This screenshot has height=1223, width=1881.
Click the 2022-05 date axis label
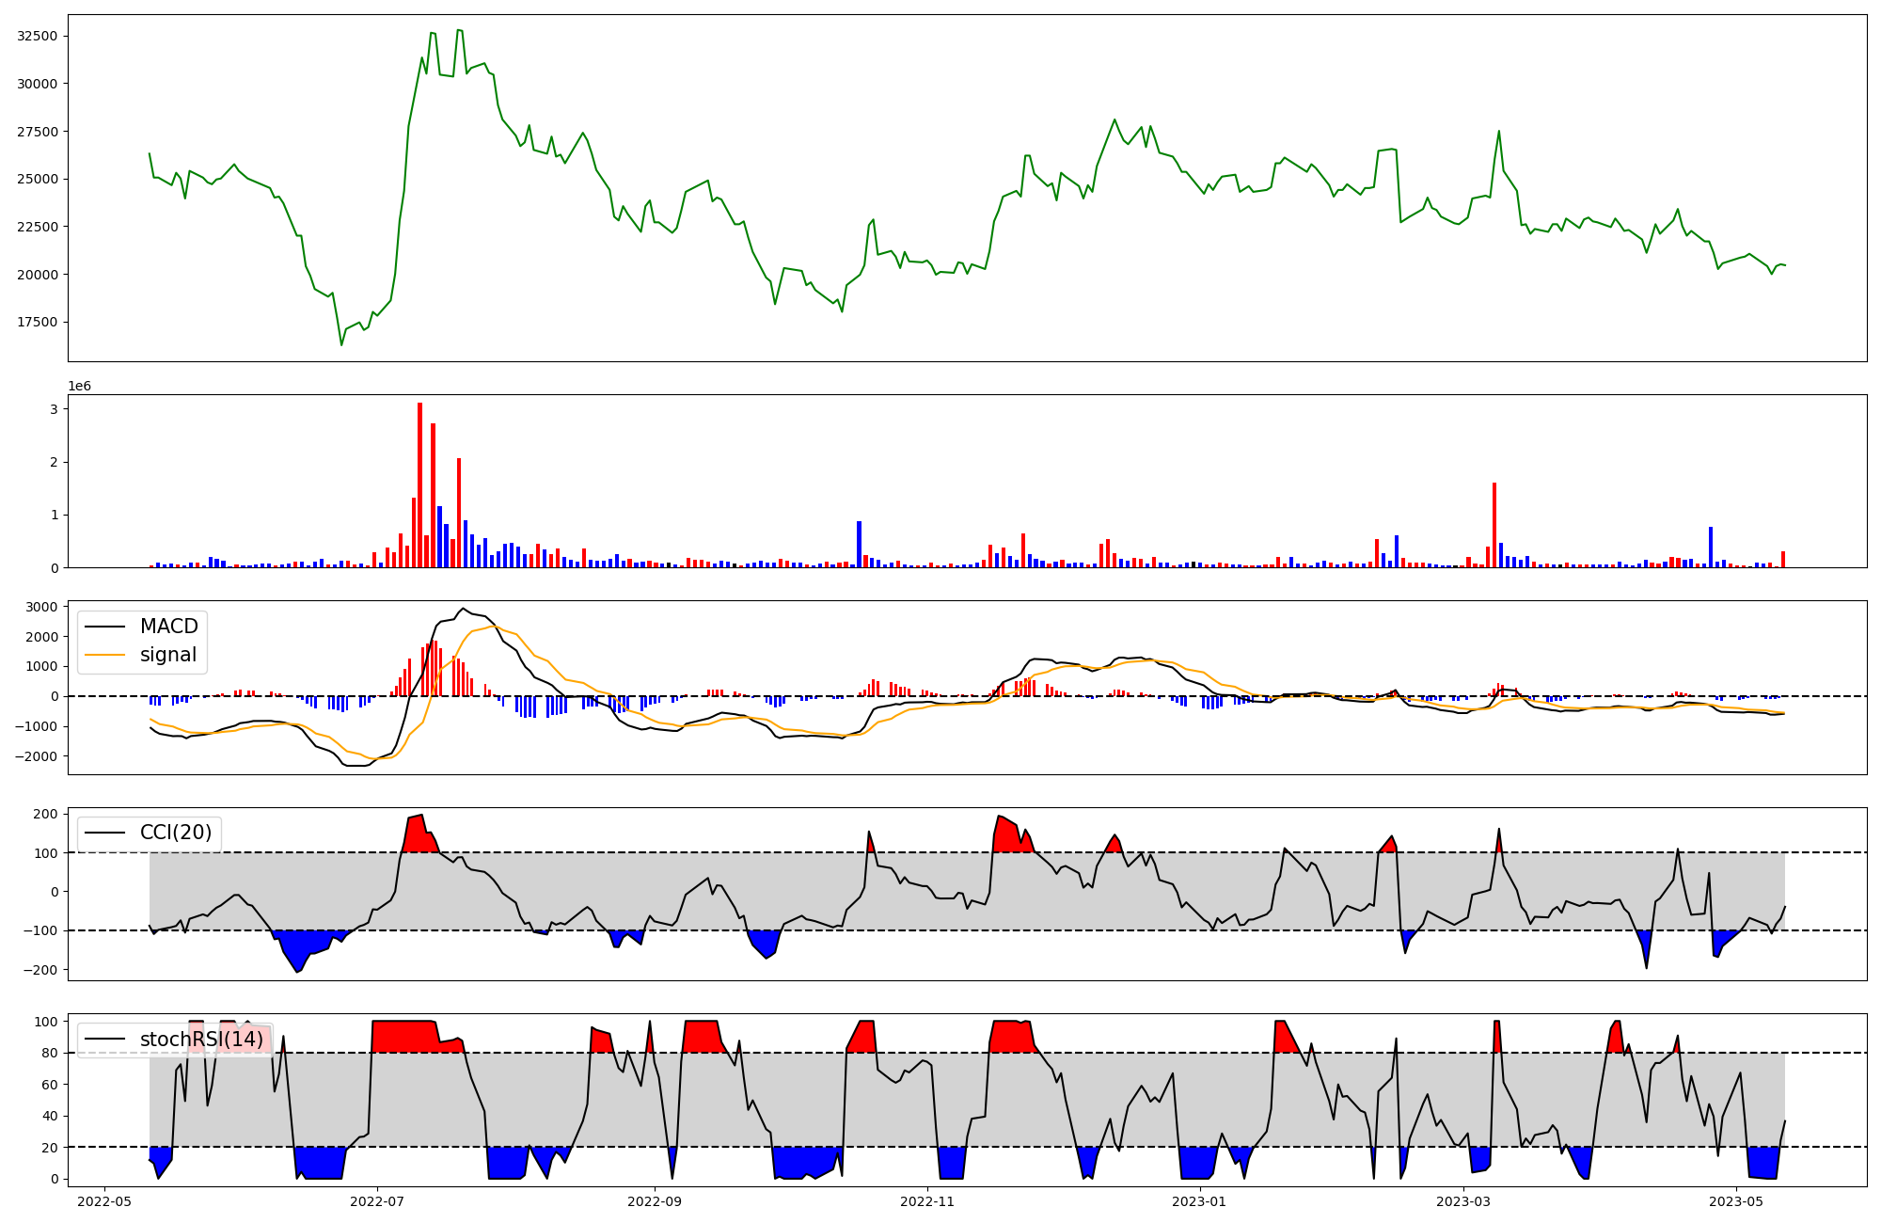tap(104, 1201)
